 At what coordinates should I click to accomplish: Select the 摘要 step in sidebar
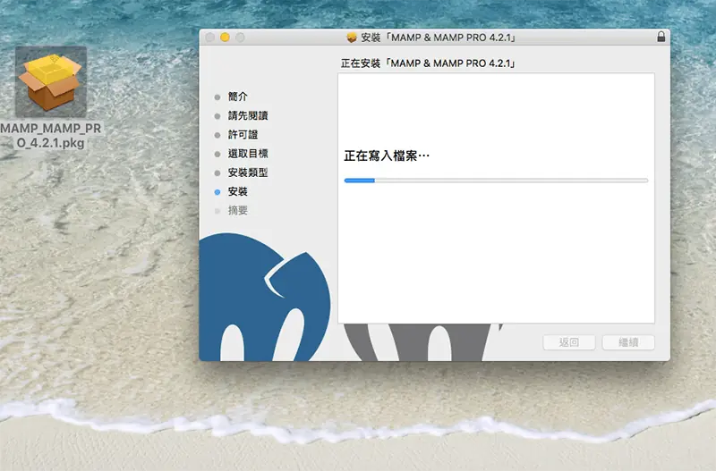[237, 211]
